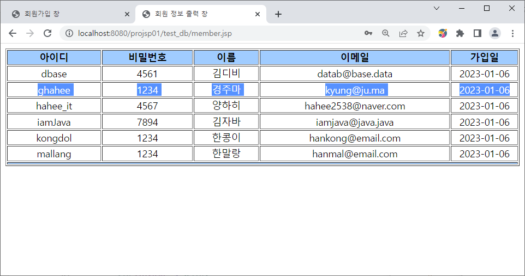Click email hahee2538@naver.com

pos(355,106)
